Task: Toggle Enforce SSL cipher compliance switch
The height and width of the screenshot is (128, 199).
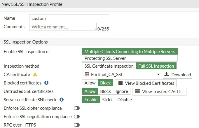Action: (77, 108)
